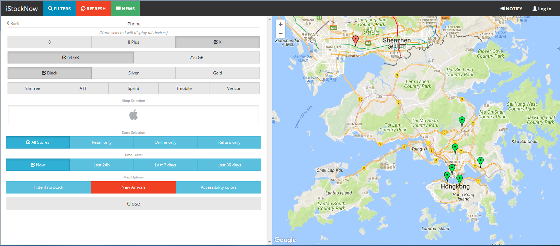Filter to Online only stores

(165, 142)
